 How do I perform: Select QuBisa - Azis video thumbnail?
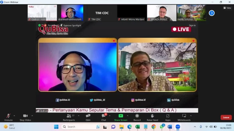[x=42, y=13]
